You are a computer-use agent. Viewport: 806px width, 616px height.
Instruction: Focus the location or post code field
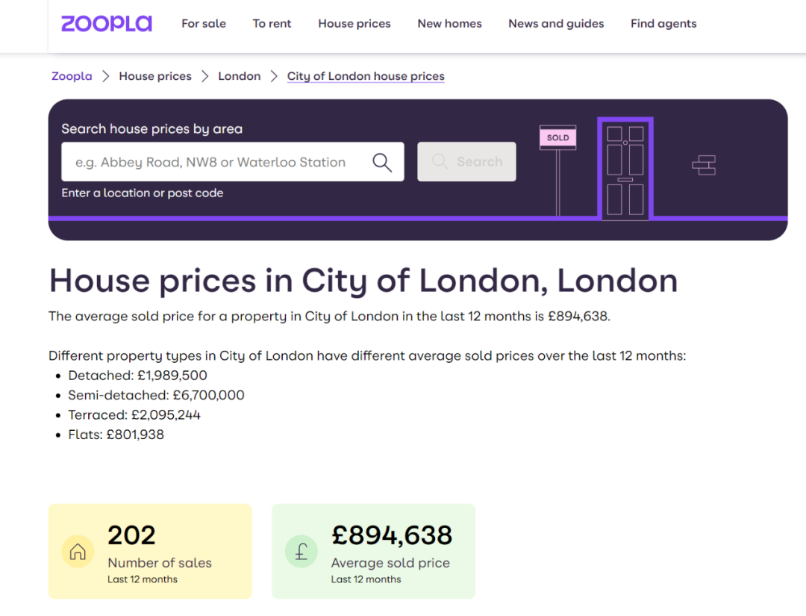pos(232,162)
